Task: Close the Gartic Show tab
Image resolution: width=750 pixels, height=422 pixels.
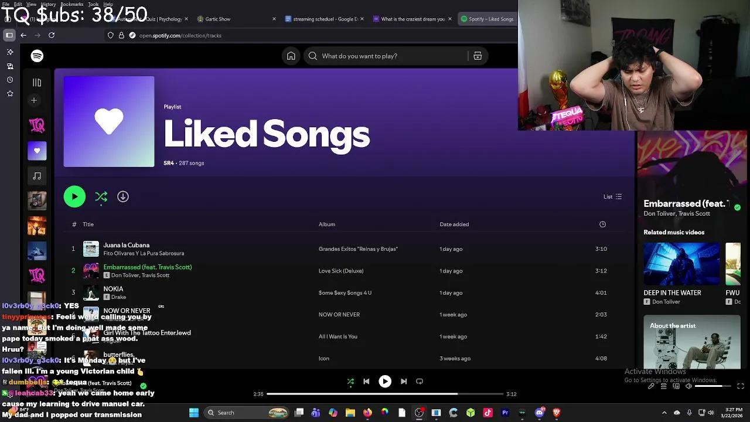Action: (274, 19)
